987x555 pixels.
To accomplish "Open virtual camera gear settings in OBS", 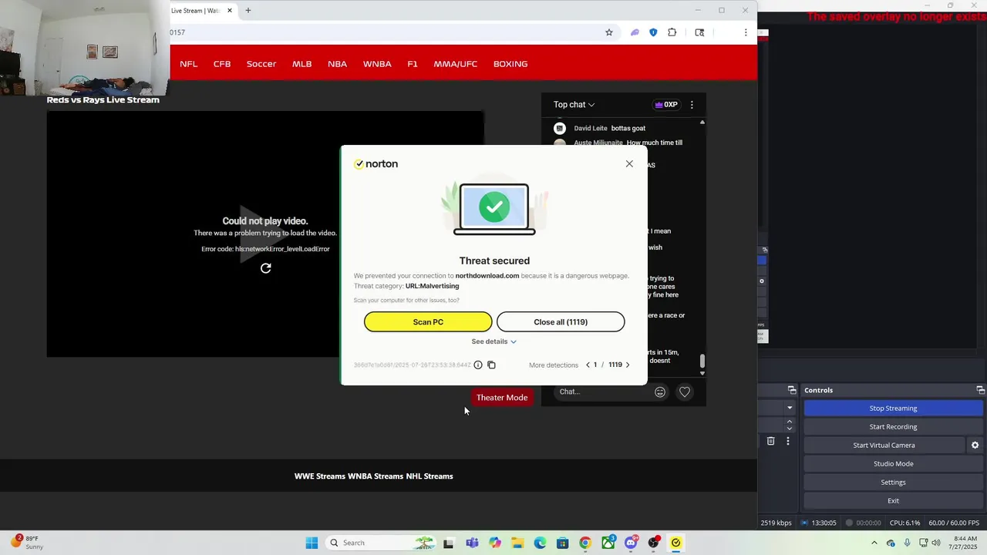I will 975,446.
